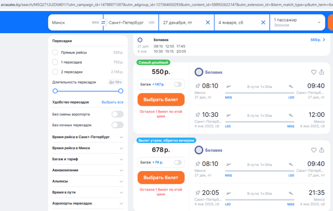The width and height of the screenshot is (333, 211).
Task: Click the Выбрать все link
Action: 112,102
